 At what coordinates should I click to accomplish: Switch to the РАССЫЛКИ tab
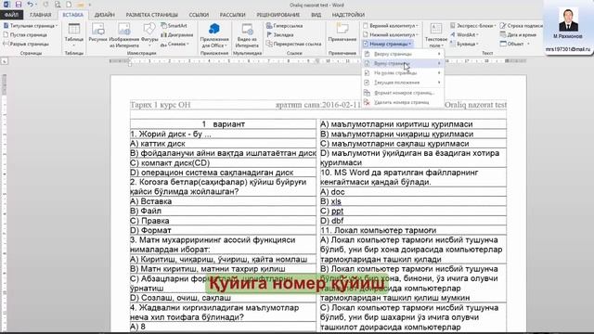pos(233,15)
